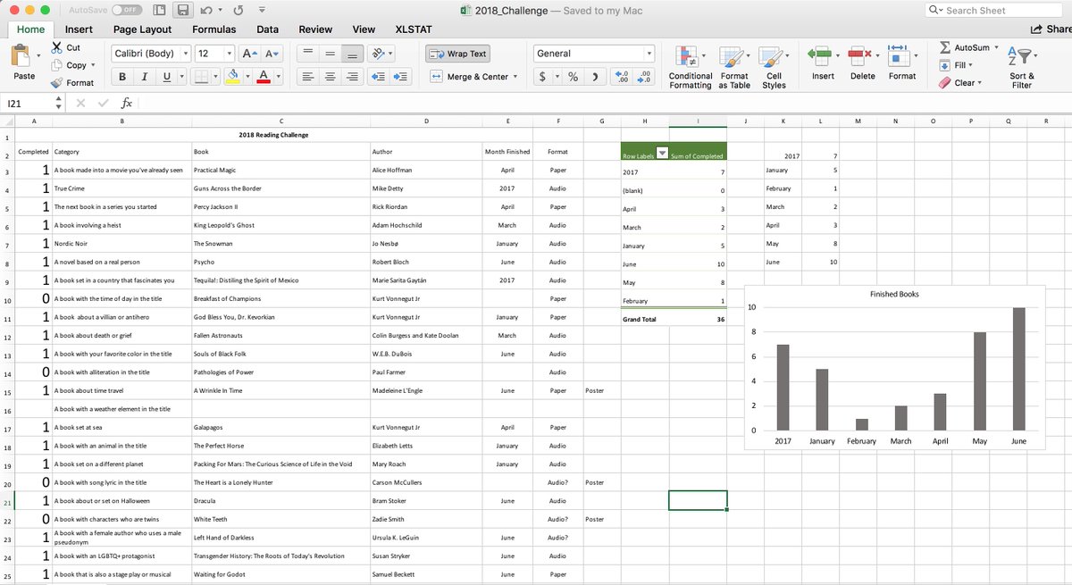
Task: Click the cell Borders icon
Action: [202, 77]
